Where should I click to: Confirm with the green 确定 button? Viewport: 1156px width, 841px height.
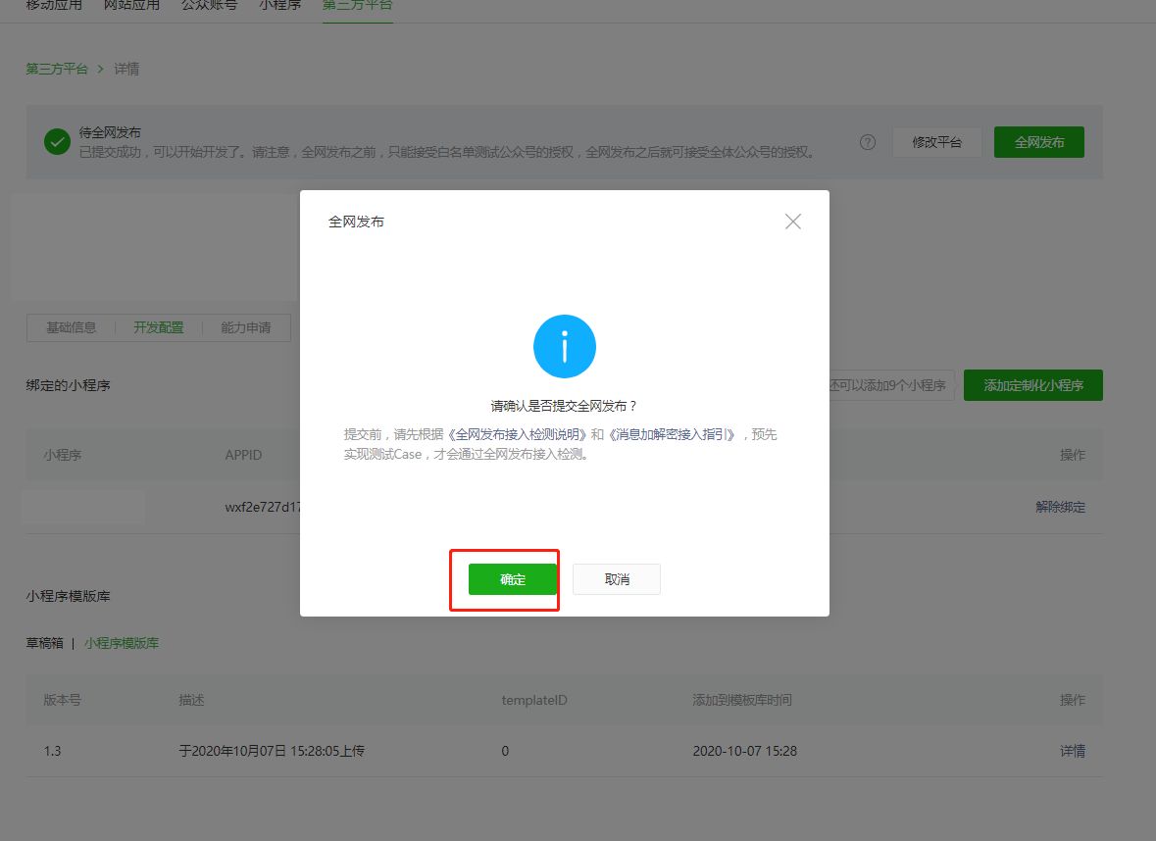[x=512, y=579]
